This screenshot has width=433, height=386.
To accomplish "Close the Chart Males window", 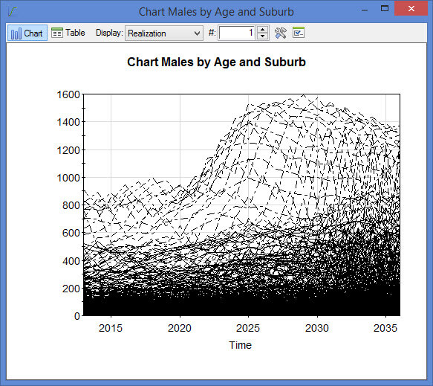I will point(411,8).
